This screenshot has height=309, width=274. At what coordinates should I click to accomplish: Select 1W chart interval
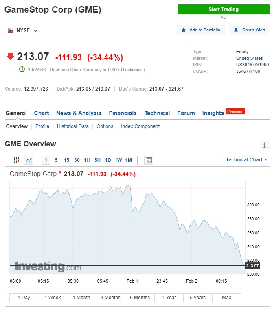118,160
